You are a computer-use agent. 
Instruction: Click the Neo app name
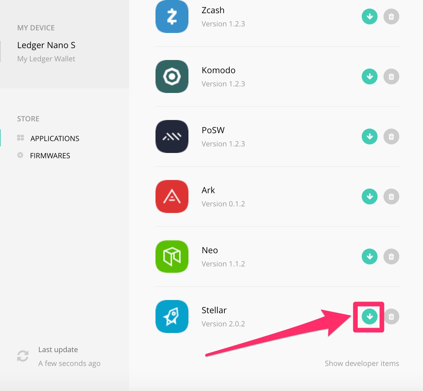(x=210, y=250)
